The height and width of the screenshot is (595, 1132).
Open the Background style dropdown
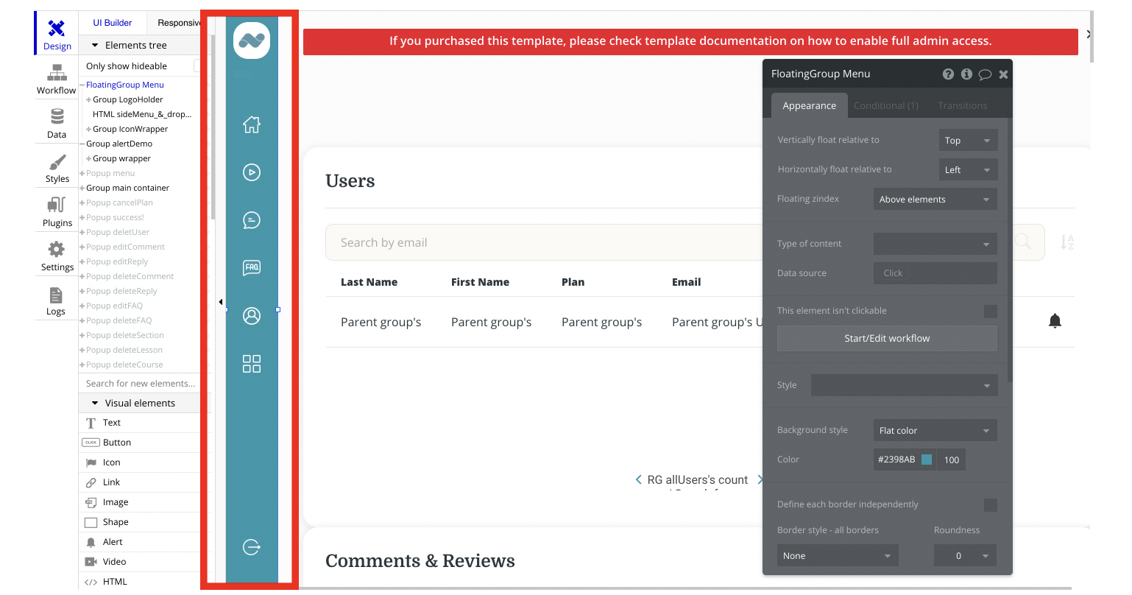click(x=935, y=431)
